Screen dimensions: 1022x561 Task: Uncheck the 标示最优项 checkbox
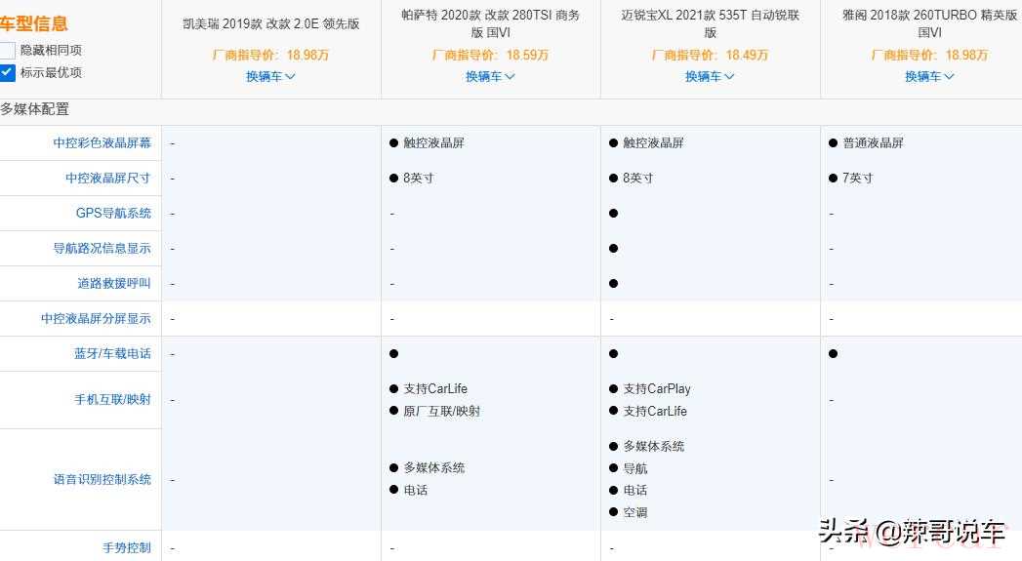click(7, 72)
